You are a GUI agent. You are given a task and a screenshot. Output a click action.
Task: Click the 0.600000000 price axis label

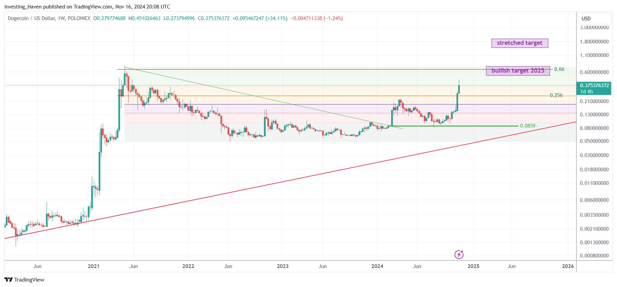tap(594, 72)
